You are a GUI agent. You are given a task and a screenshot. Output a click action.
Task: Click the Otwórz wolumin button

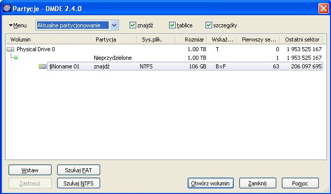tap(211, 183)
